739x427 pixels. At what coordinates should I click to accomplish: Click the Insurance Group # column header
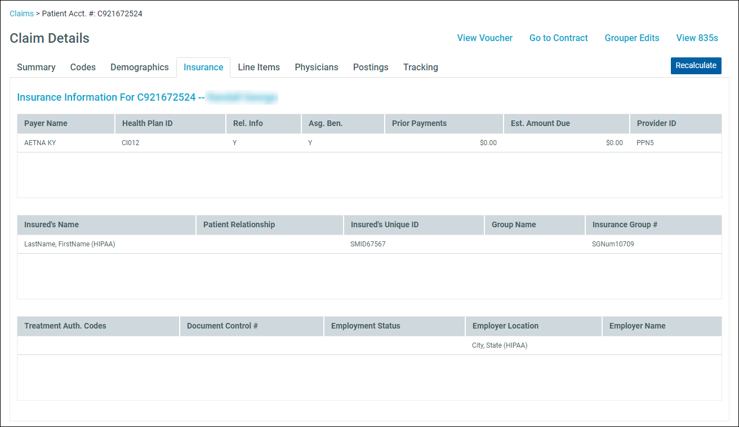click(x=654, y=225)
